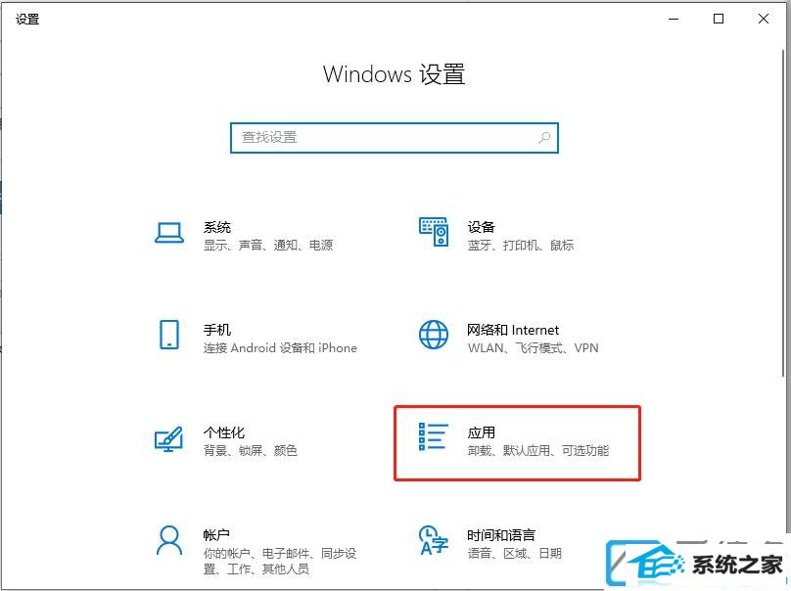
Task: Click the vertical scrollbar on right edge
Action: [783, 212]
